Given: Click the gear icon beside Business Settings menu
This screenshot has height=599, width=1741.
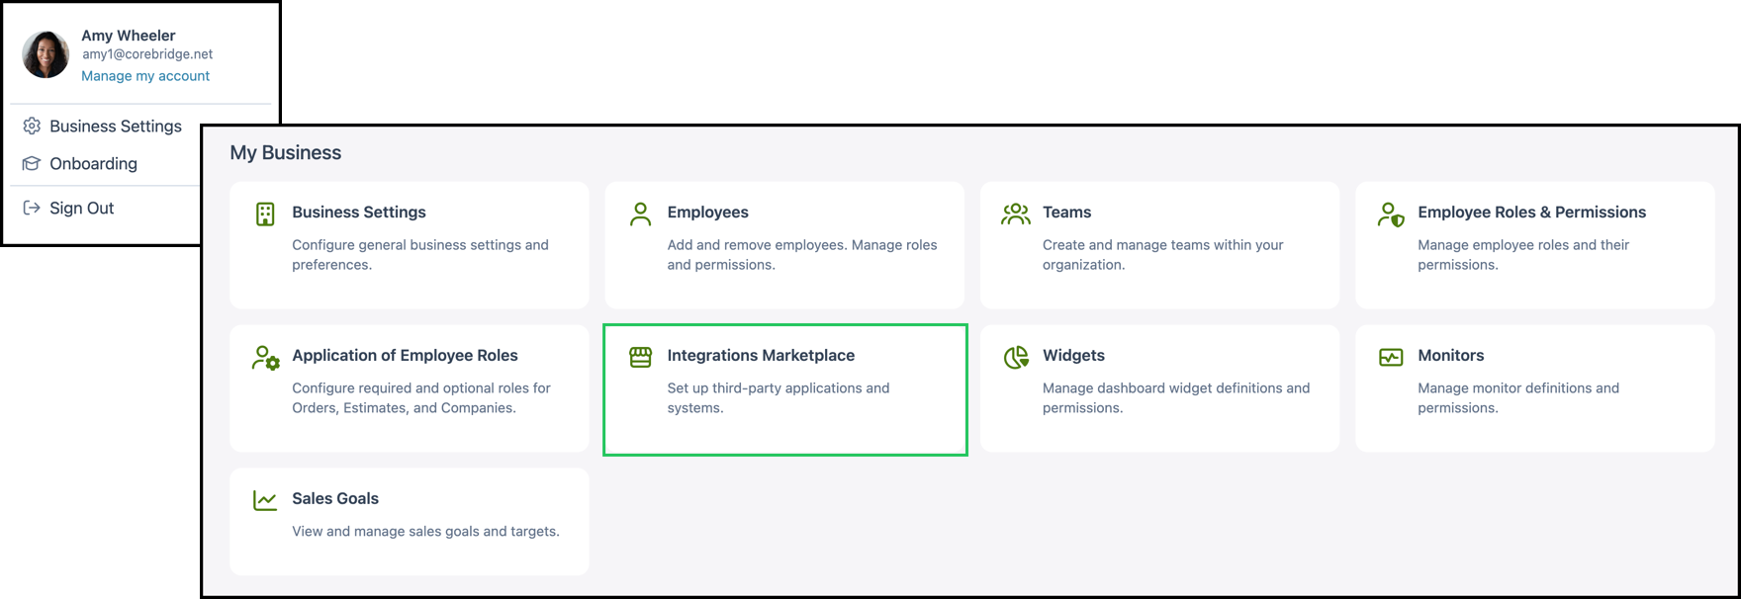Looking at the screenshot, I should click(x=32, y=126).
